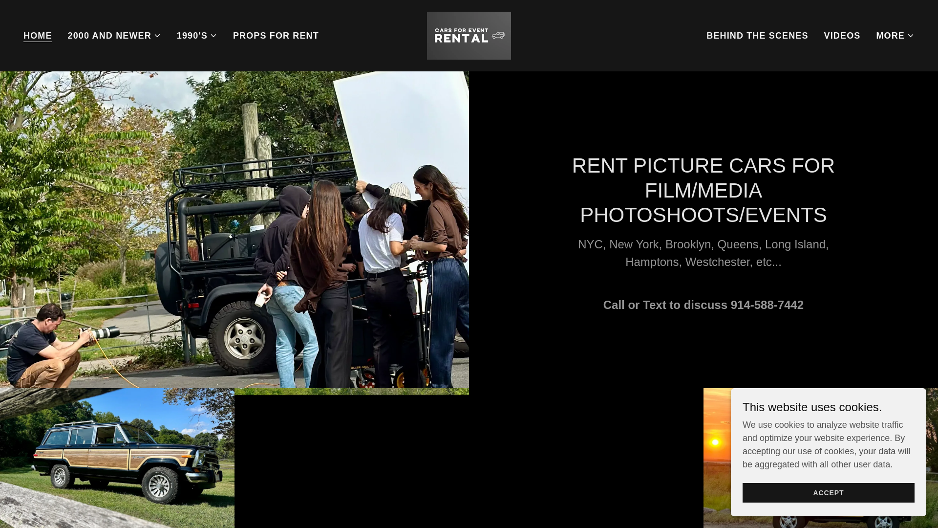The width and height of the screenshot is (938, 528).
Task: Click the phone number 914-588-7442 text
Action: click(x=767, y=305)
